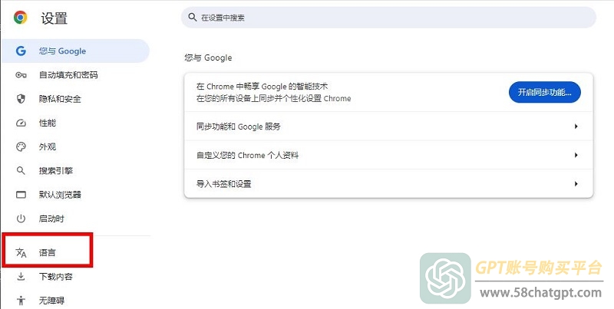The height and width of the screenshot is (309, 614).
Task: Open 同步功能和 Google 服务 row
Action: click(388, 127)
